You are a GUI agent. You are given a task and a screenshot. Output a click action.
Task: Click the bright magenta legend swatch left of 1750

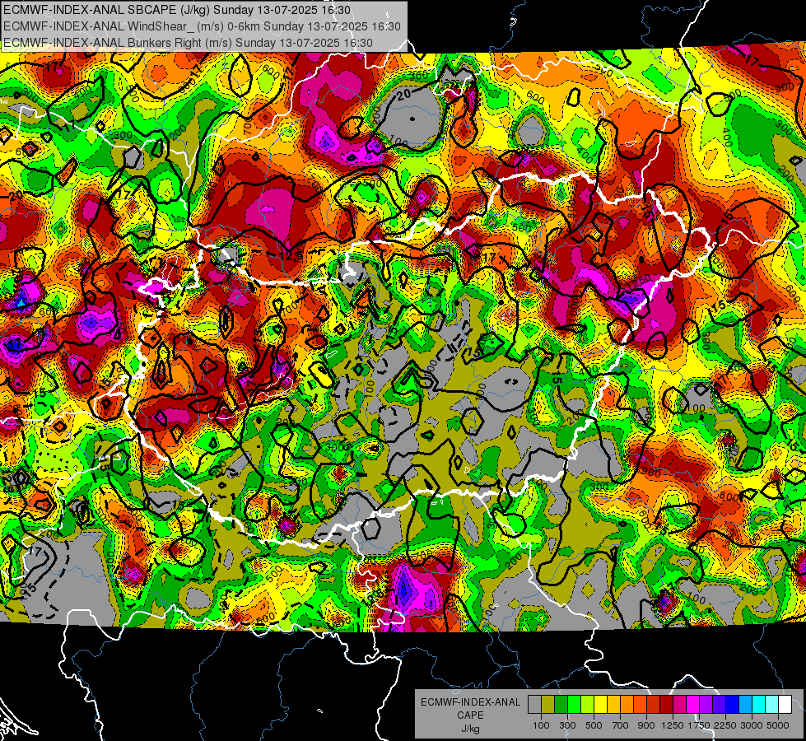(693, 704)
